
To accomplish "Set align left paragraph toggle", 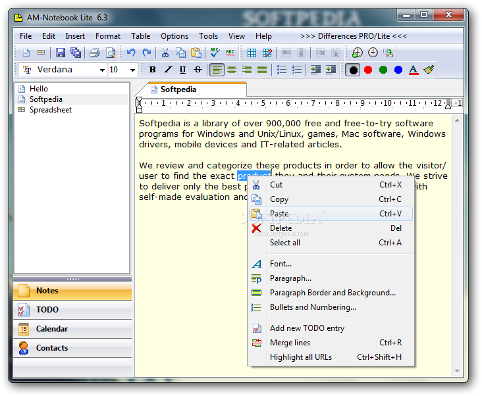I will pyautogui.click(x=217, y=70).
